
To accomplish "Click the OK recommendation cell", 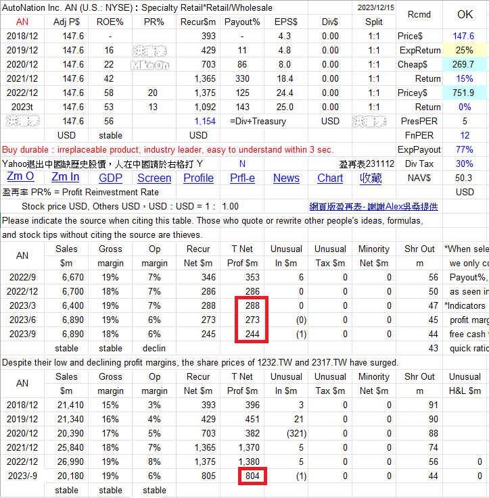I will tap(465, 14).
